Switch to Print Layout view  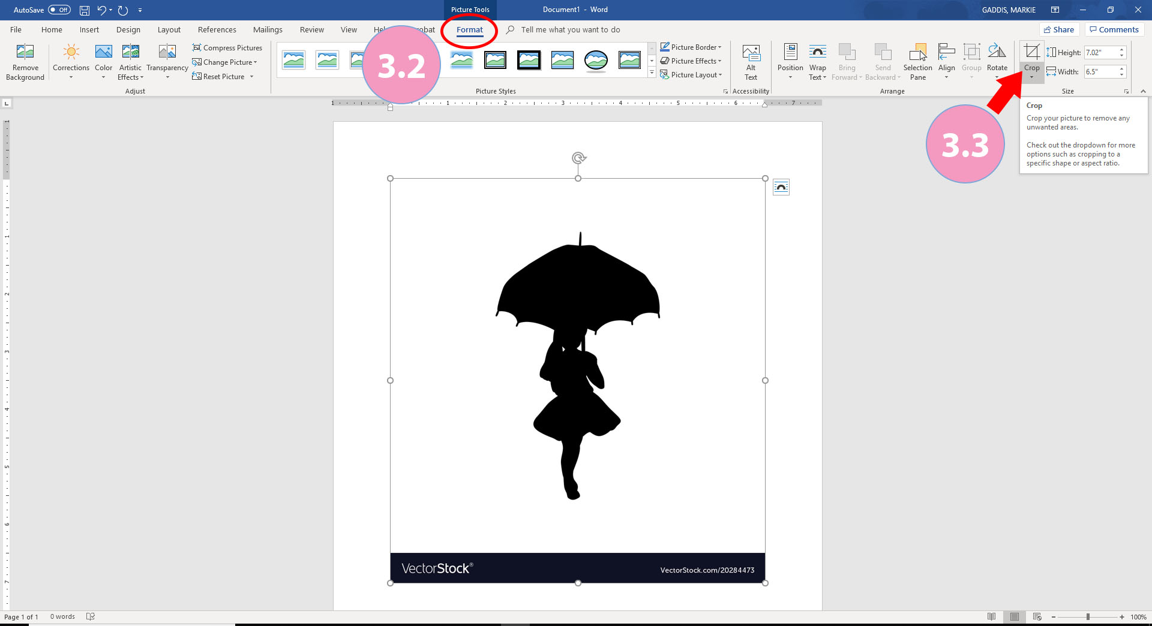coord(1014,617)
